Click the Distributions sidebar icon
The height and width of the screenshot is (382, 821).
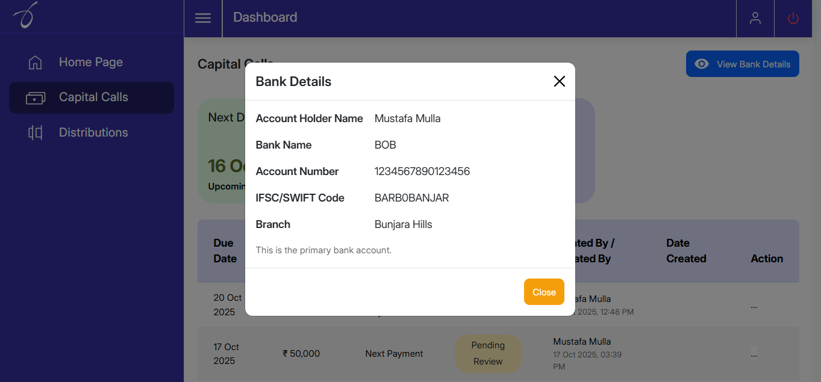pyautogui.click(x=36, y=133)
